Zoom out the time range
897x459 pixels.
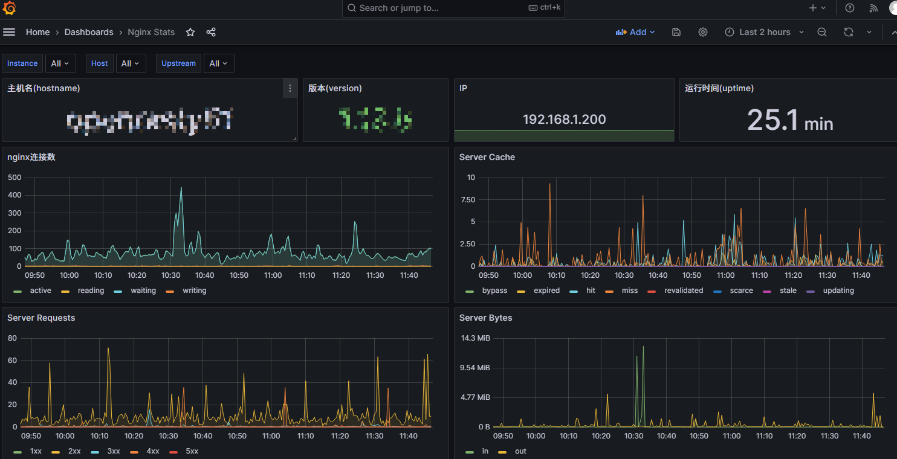pos(822,32)
